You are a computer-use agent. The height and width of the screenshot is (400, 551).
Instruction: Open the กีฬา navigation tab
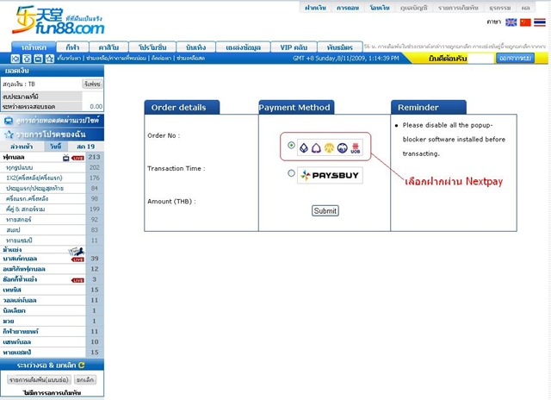(x=72, y=47)
